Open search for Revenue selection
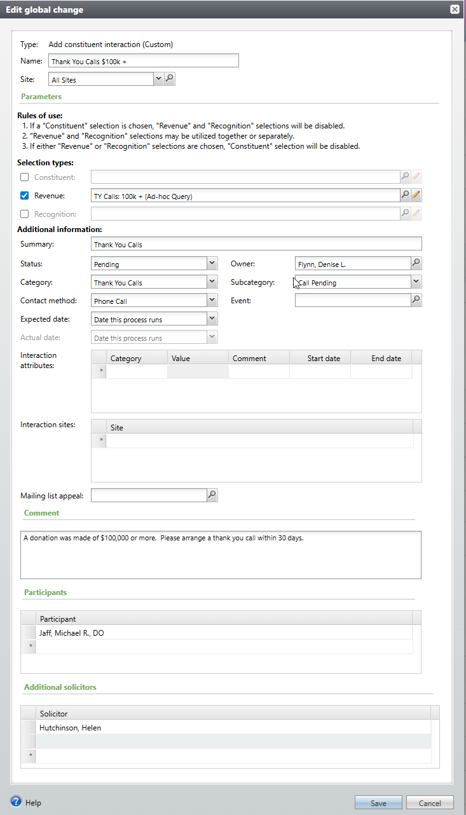This screenshot has width=466, height=815. click(x=405, y=195)
